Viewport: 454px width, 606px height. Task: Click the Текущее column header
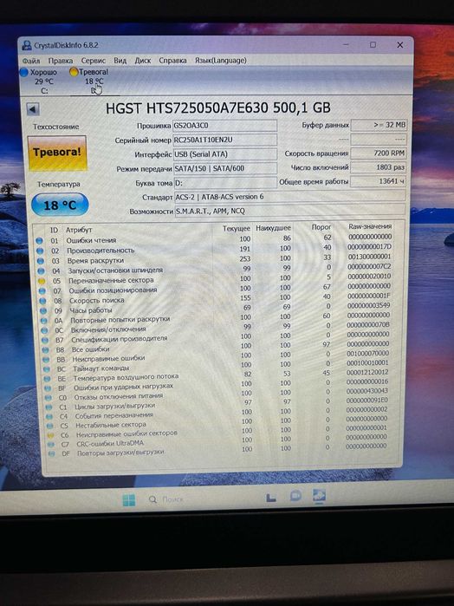(237, 229)
